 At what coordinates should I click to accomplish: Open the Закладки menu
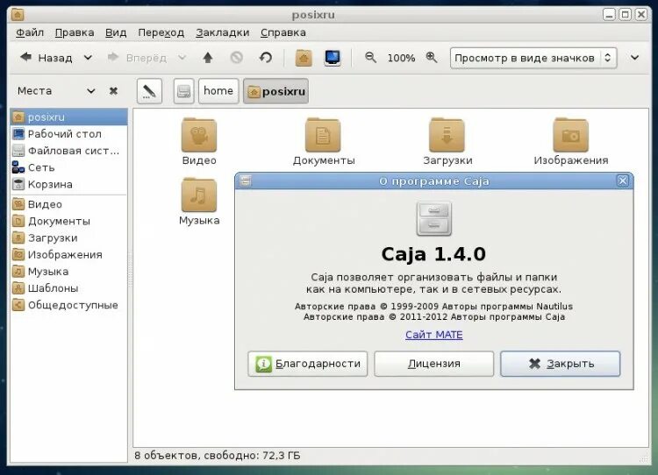pyautogui.click(x=223, y=32)
